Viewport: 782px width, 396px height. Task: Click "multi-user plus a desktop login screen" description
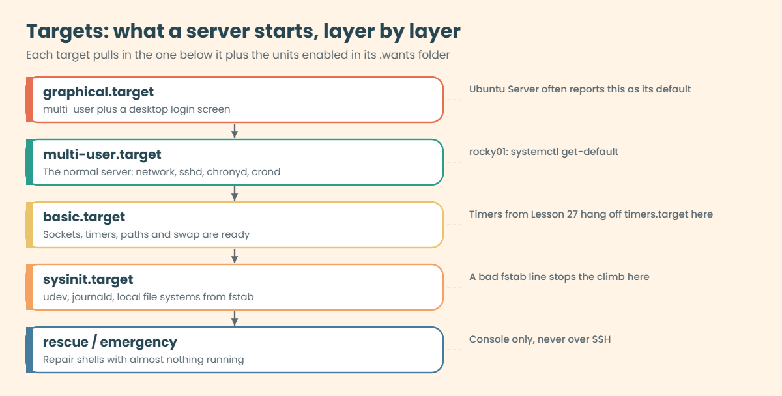136,109
